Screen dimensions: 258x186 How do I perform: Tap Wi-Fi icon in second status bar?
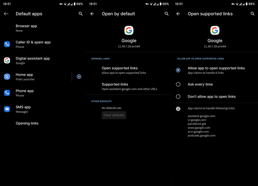pyautogui.click(x=151, y=4)
